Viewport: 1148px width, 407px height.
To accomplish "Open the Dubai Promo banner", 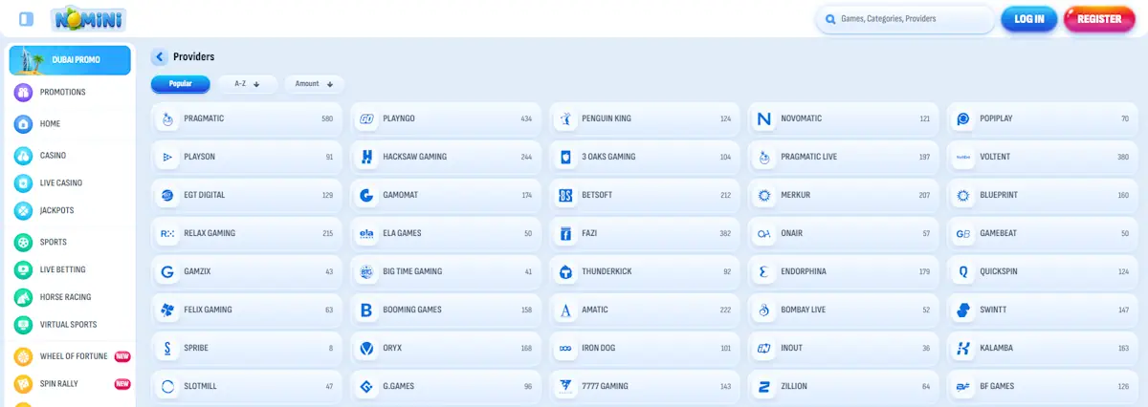I will (70, 60).
